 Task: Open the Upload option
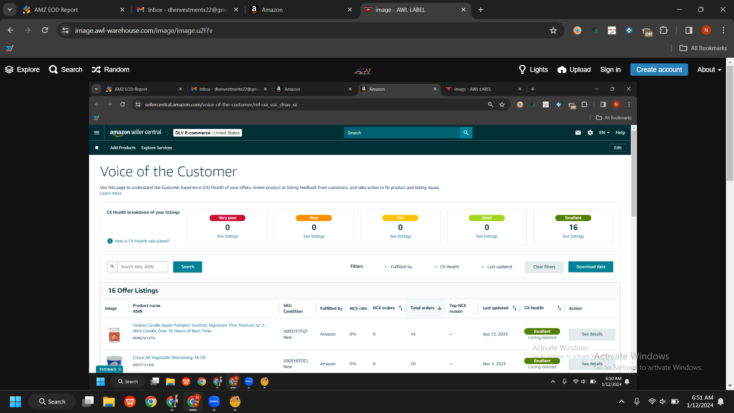574,70
